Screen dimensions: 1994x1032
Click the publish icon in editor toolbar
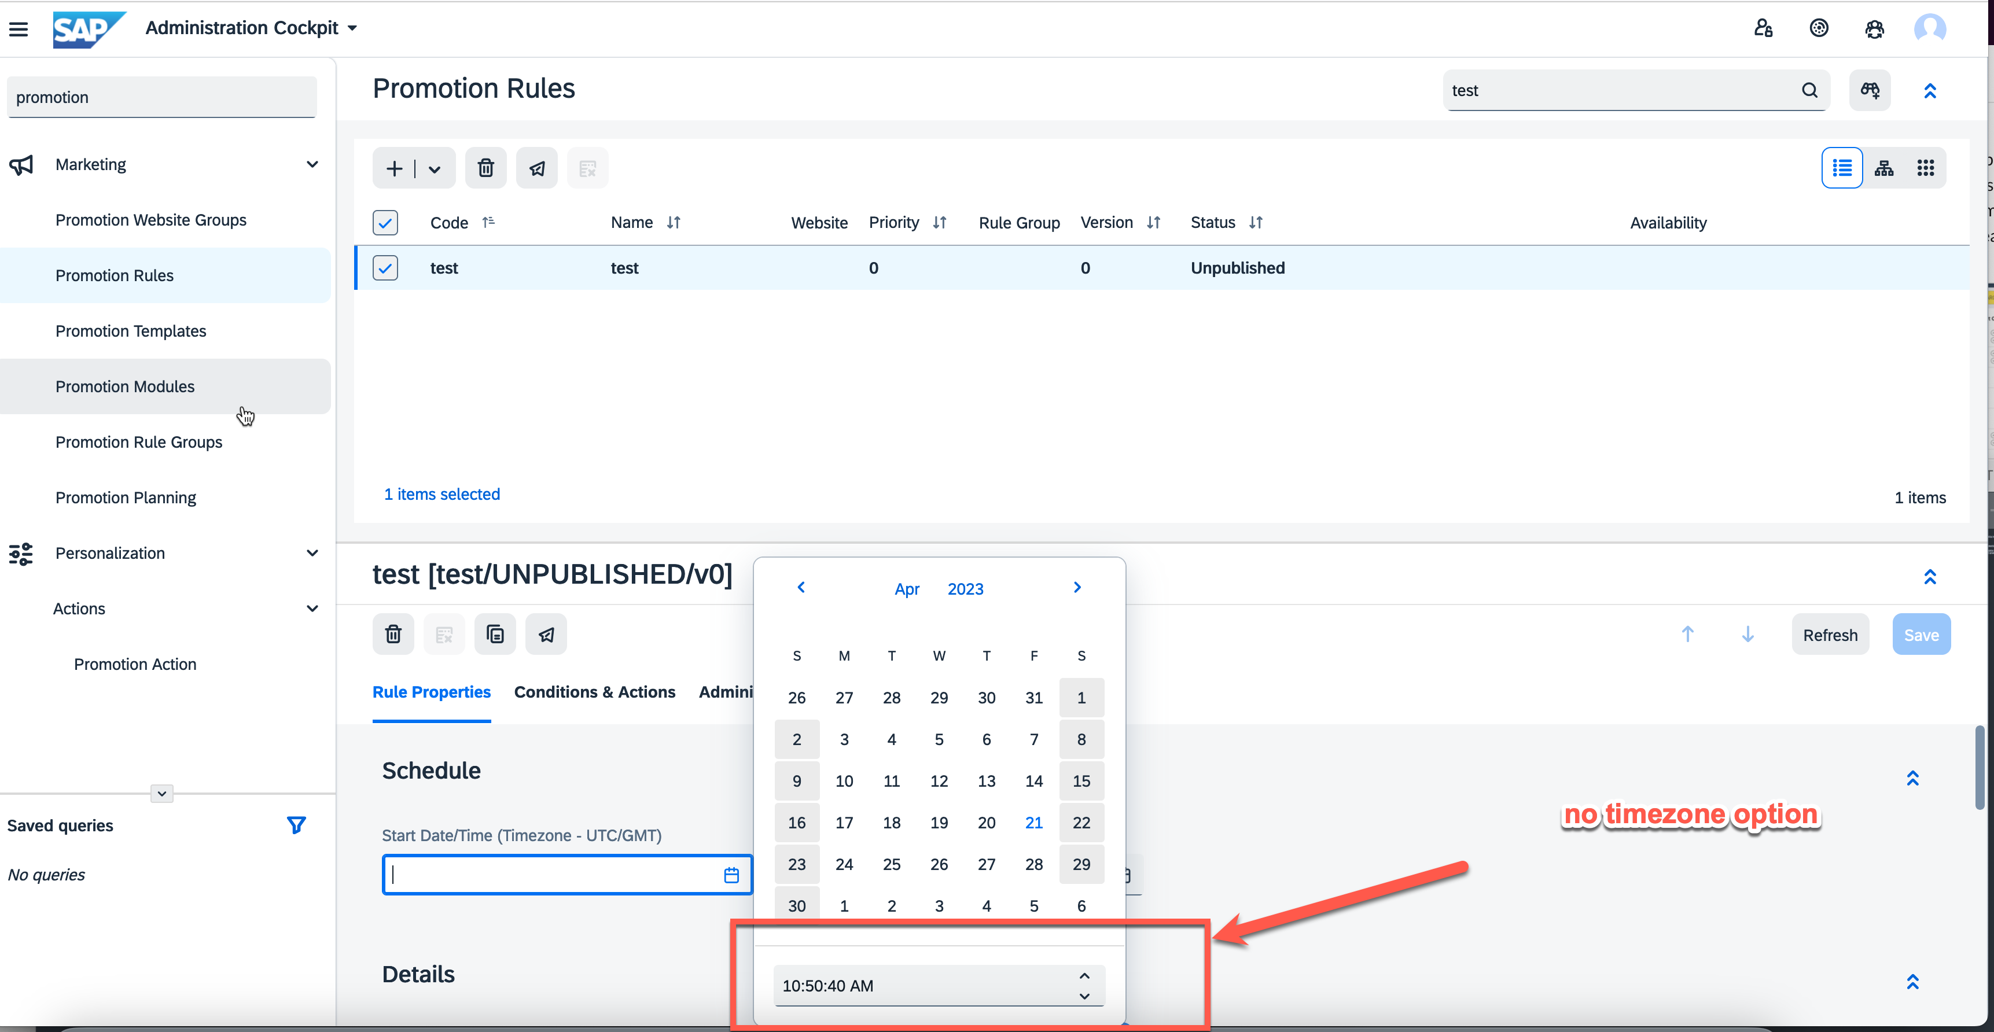[x=546, y=635]
